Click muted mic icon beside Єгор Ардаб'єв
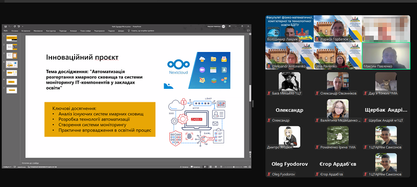Screen dimensions: 417x187 (317, 175)
